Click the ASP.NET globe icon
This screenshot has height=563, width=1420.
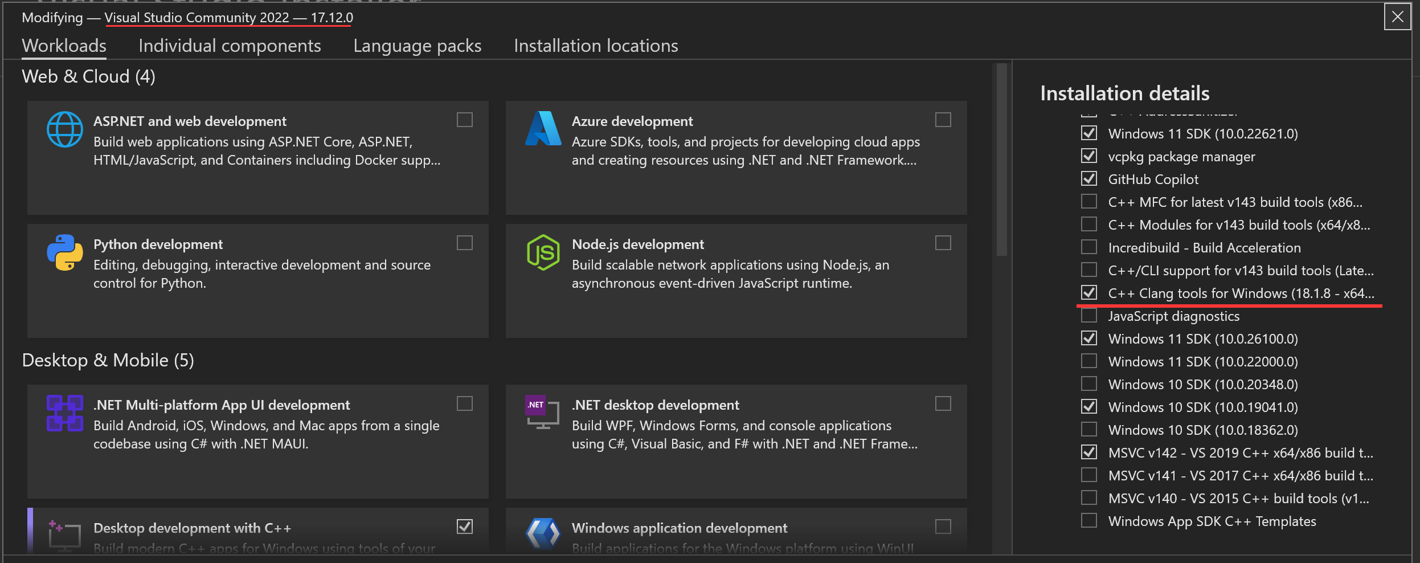(x=64, y=129)
